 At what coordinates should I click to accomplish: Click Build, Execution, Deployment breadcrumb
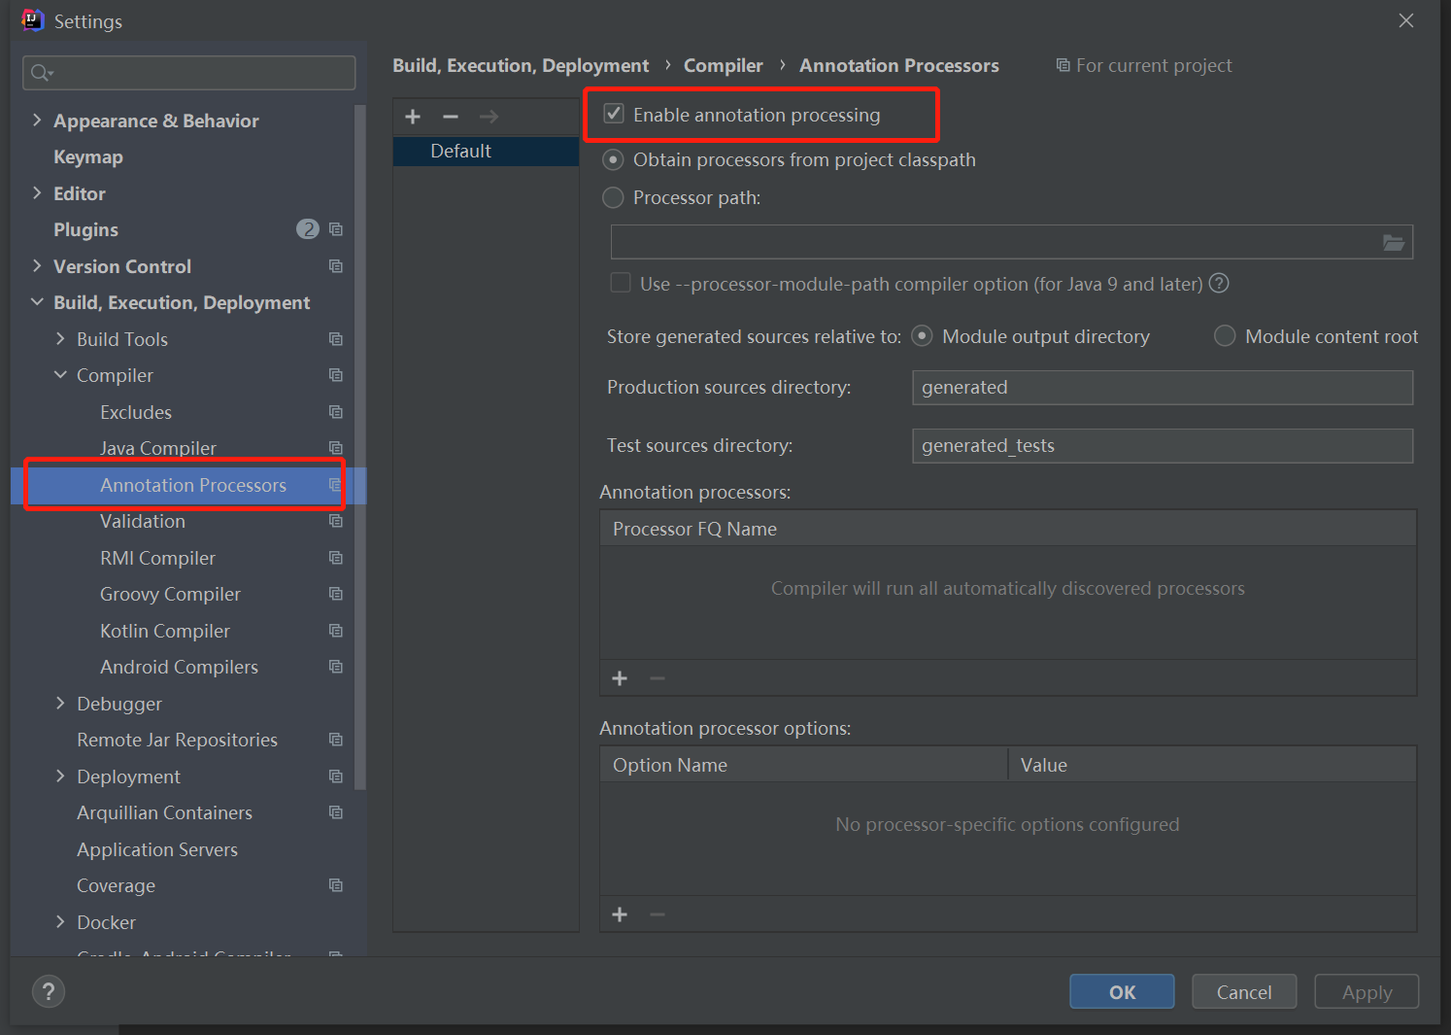[x=521, y=65]
